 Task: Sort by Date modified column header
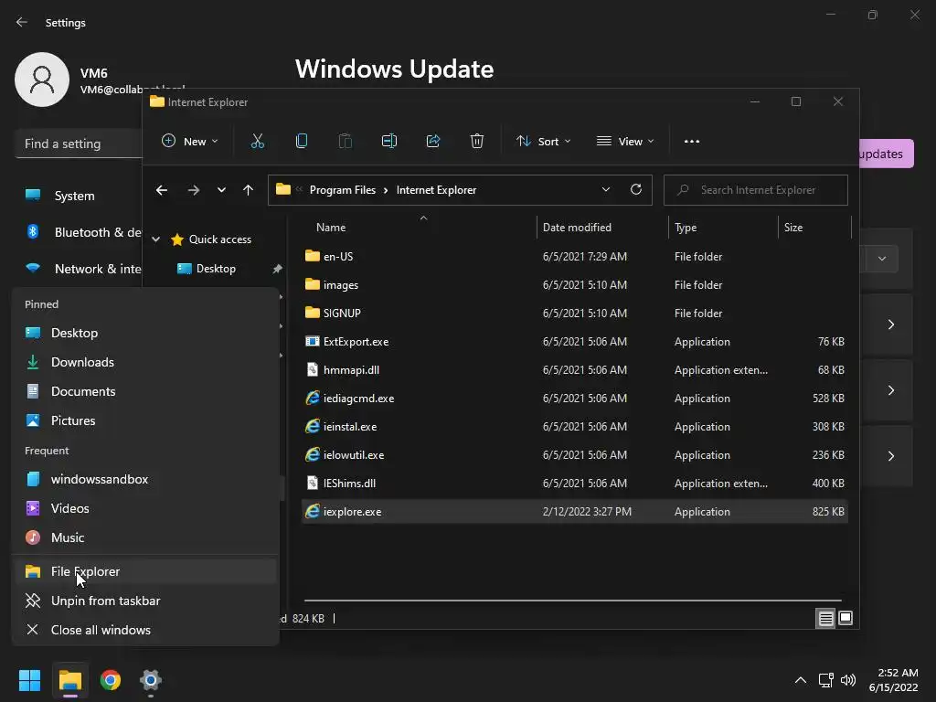(577, 228)
